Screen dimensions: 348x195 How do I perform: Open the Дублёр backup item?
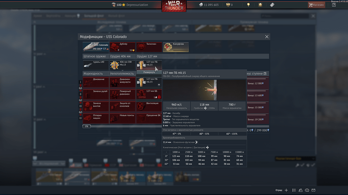[122, 47]
